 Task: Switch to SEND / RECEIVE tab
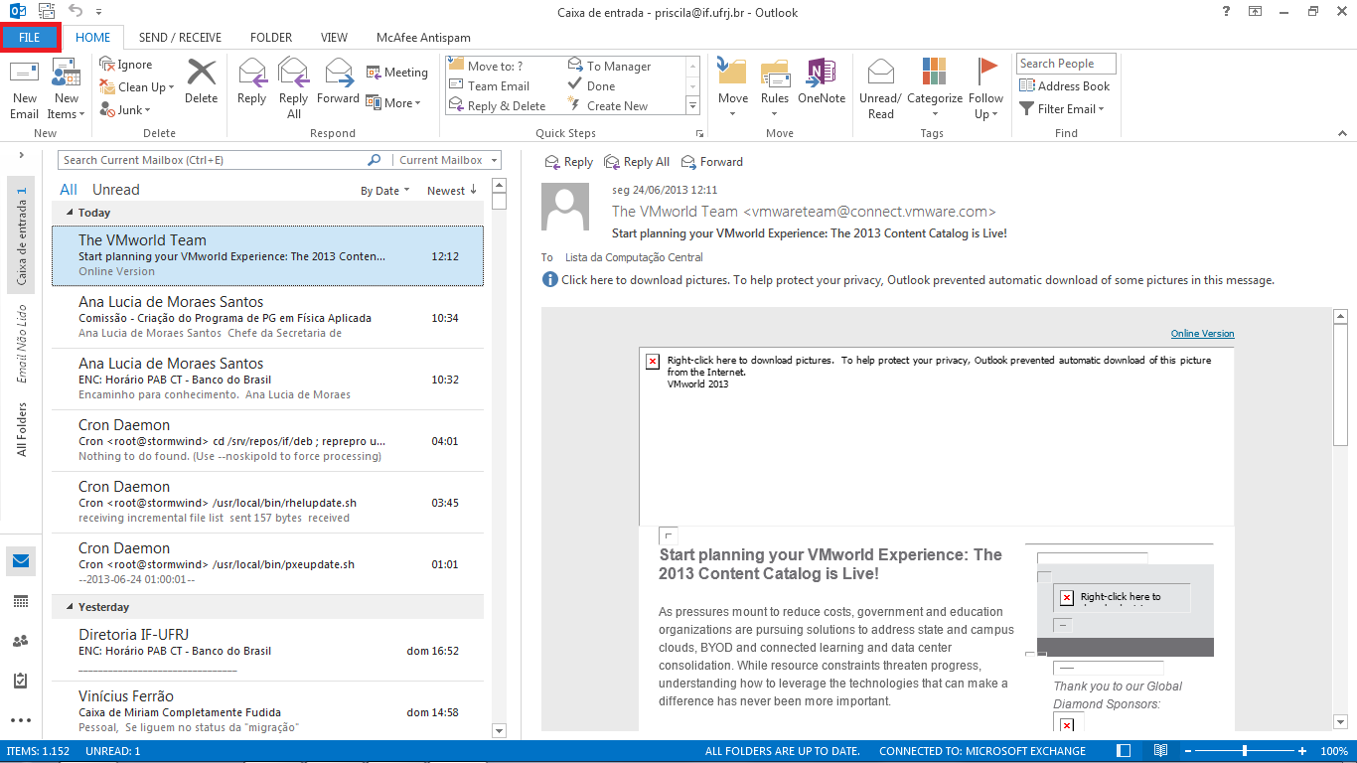(x=180, y=38)
